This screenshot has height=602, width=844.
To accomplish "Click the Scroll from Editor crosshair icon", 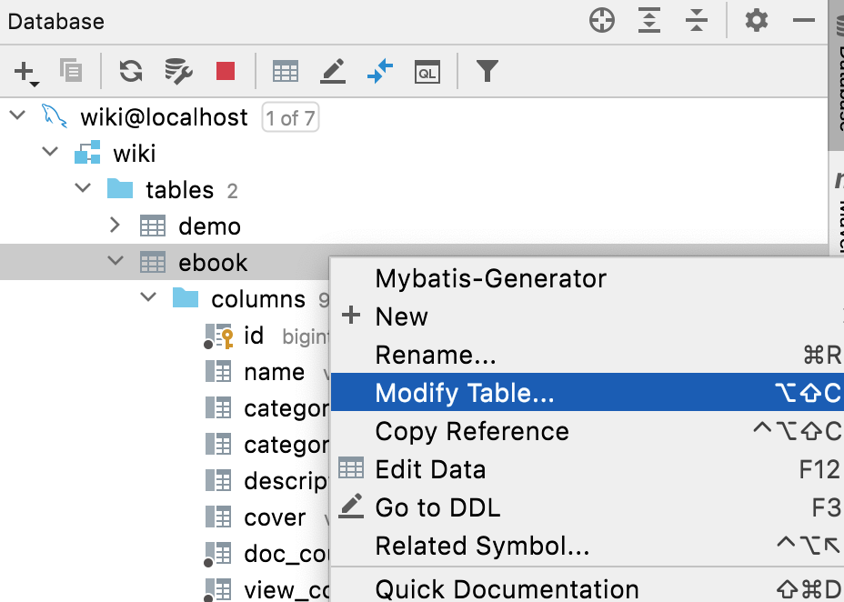I will pyautogui.click(x=602, y=21).
